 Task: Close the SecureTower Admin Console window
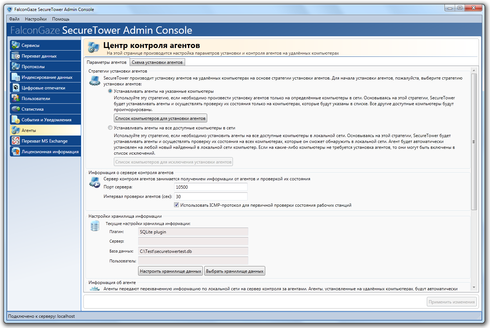click(474, 8)
